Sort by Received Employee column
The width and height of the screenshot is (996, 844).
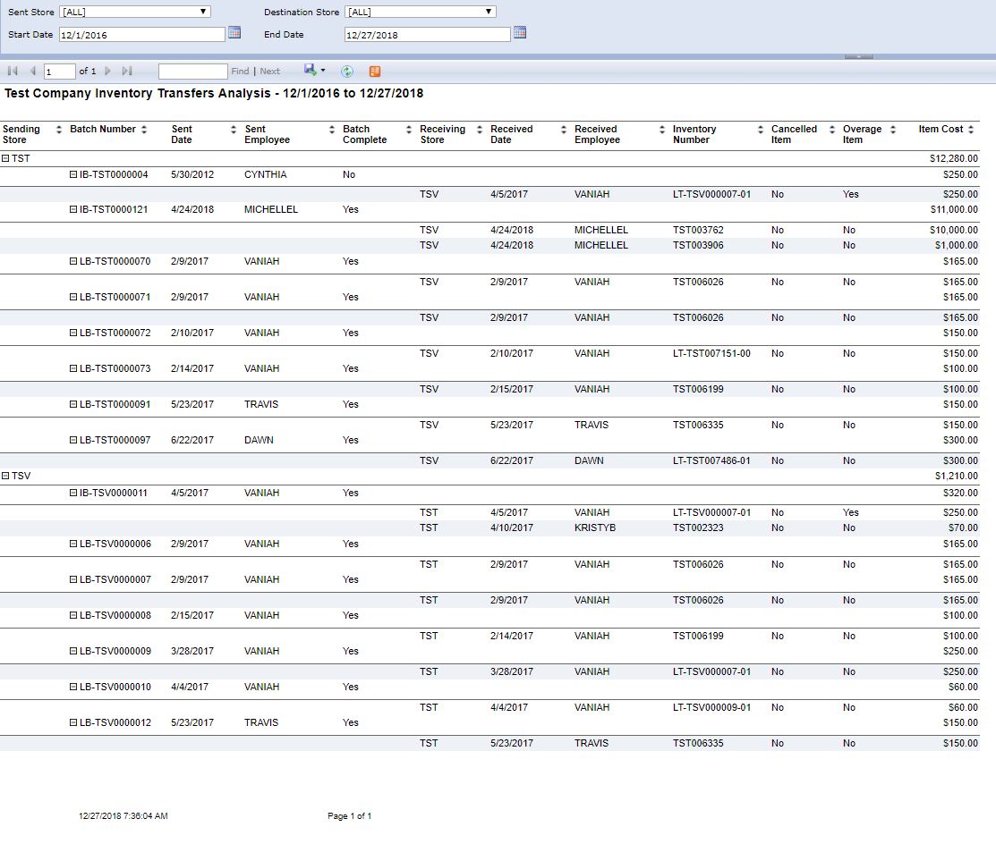[662, 130]
